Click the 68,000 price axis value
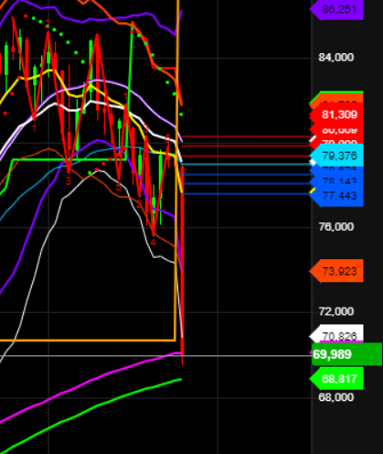Viewport: 383px width, 454px height. [x=336, y=397]
